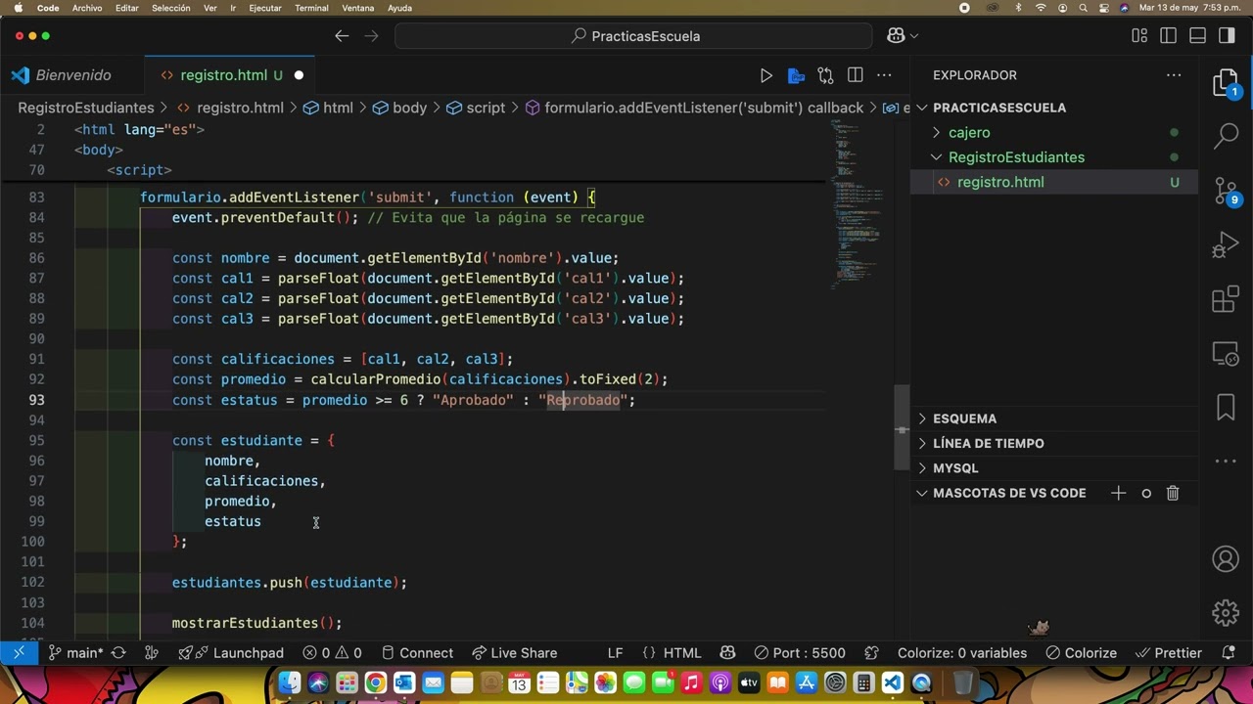Screen dimensions: 1253x704
Task: Toggle bottom Panel visibility
Action: [1197, 36]
